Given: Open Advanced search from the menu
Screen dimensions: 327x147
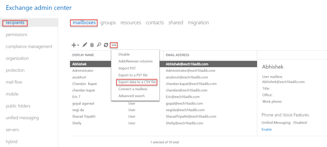Looking at the screenshot, I should click(131, 96).
